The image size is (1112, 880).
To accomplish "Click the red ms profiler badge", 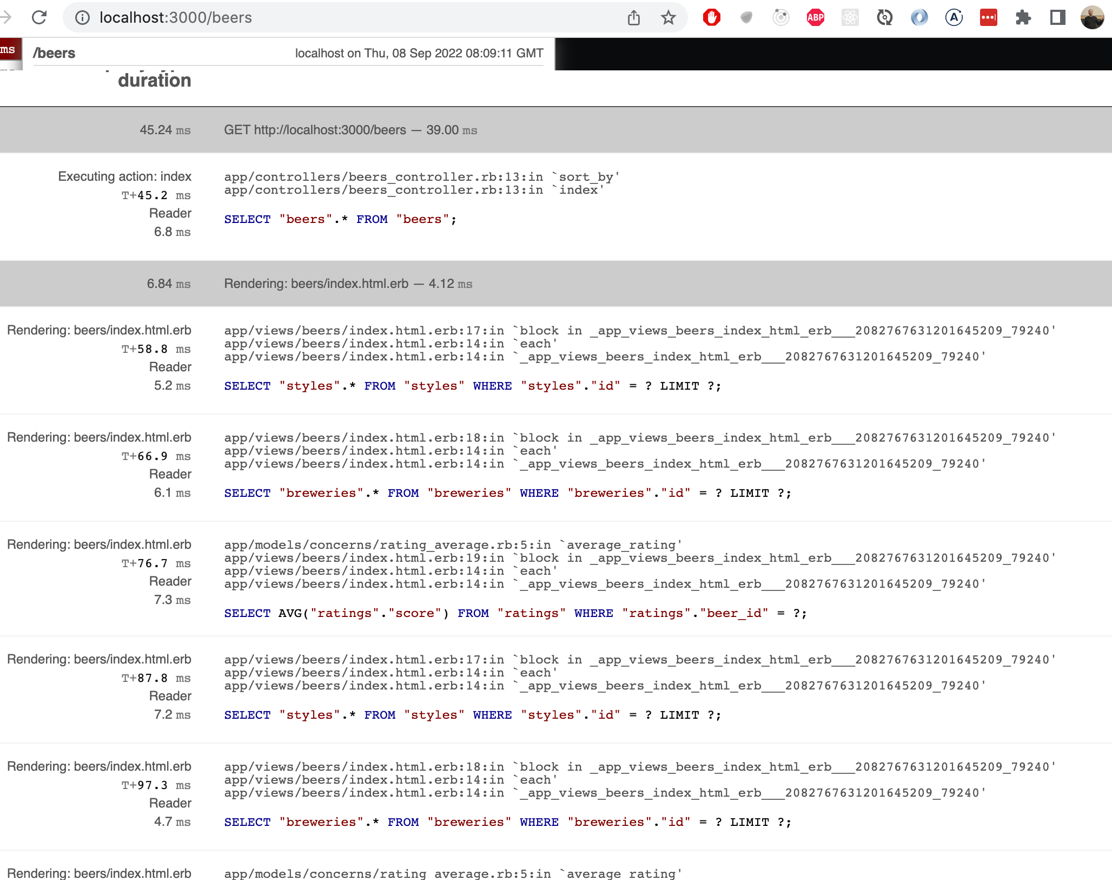I will coord(10,50).
